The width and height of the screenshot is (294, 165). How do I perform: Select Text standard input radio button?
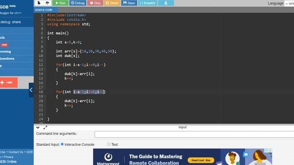(109, 144)
